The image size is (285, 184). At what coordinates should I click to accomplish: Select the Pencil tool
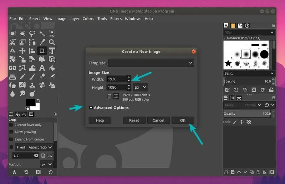point(22,76)
